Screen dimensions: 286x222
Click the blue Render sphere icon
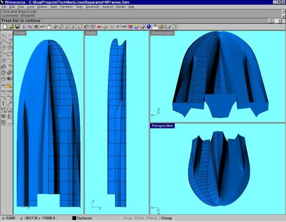pyautogui.click(x=149, y=27)
